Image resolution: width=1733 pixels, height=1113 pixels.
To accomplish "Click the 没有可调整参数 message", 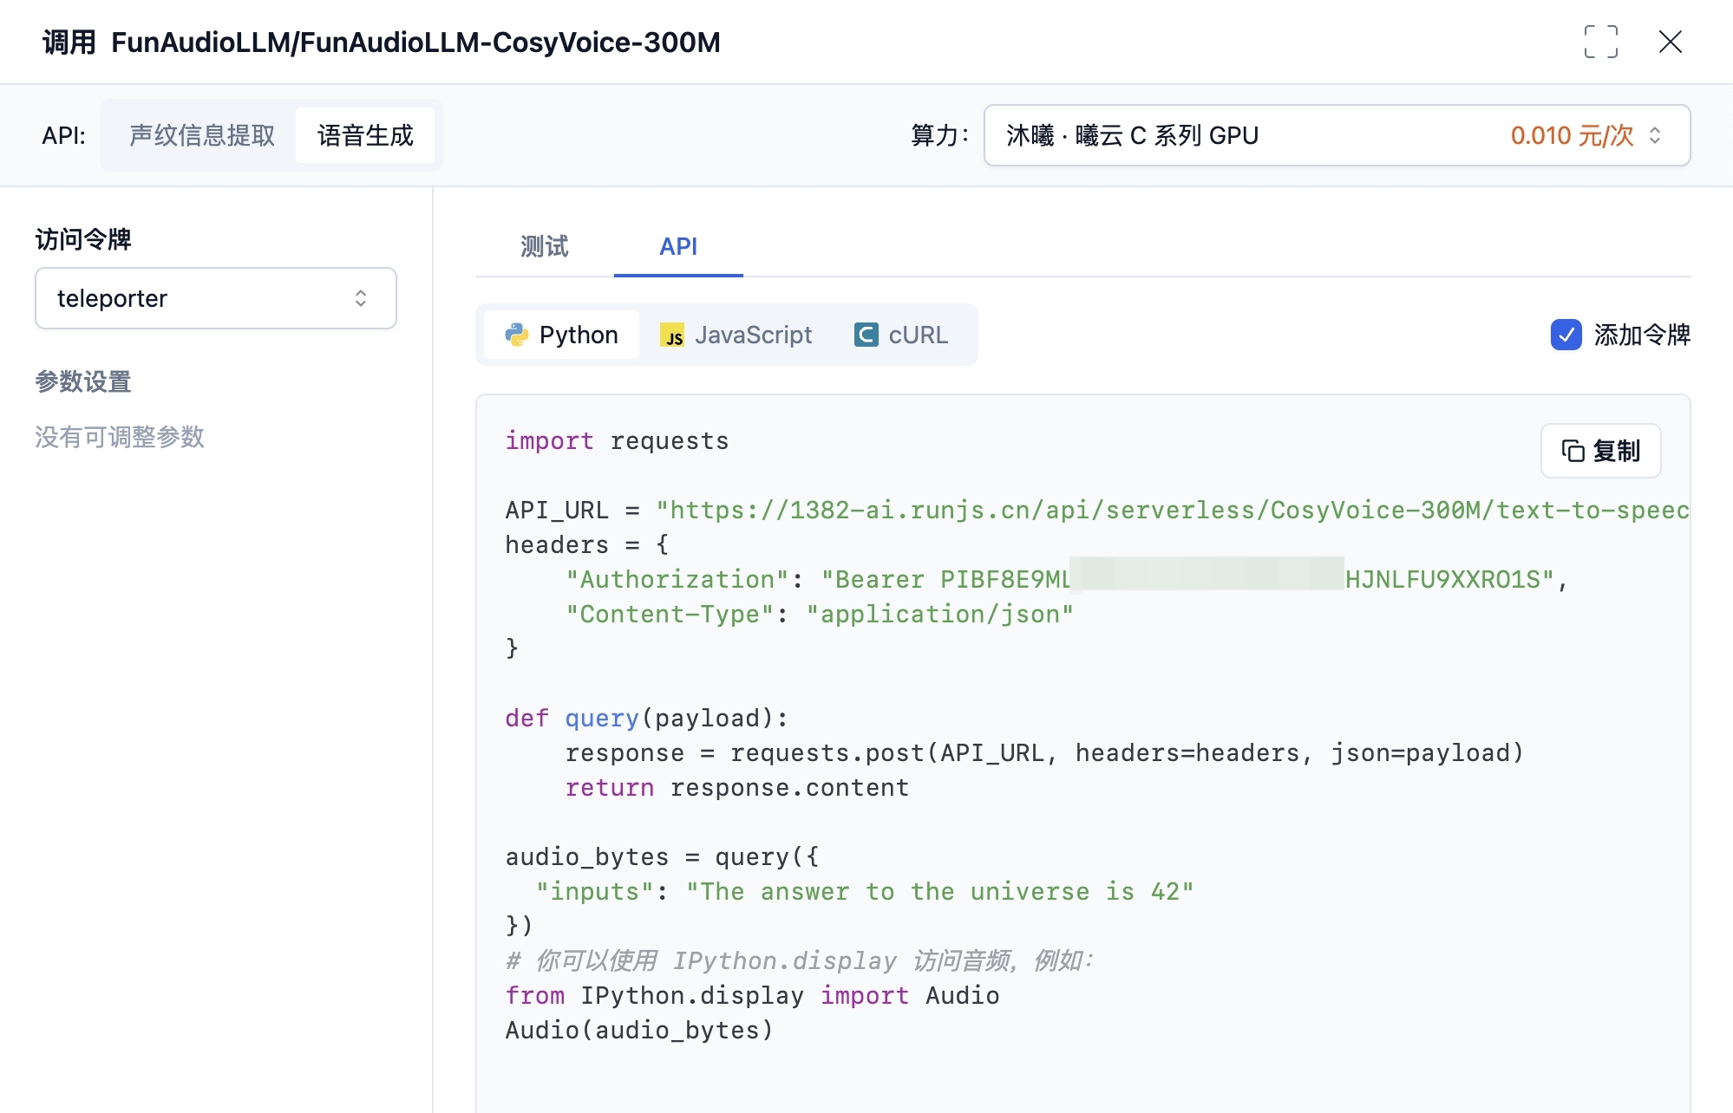I will (120, 437).
